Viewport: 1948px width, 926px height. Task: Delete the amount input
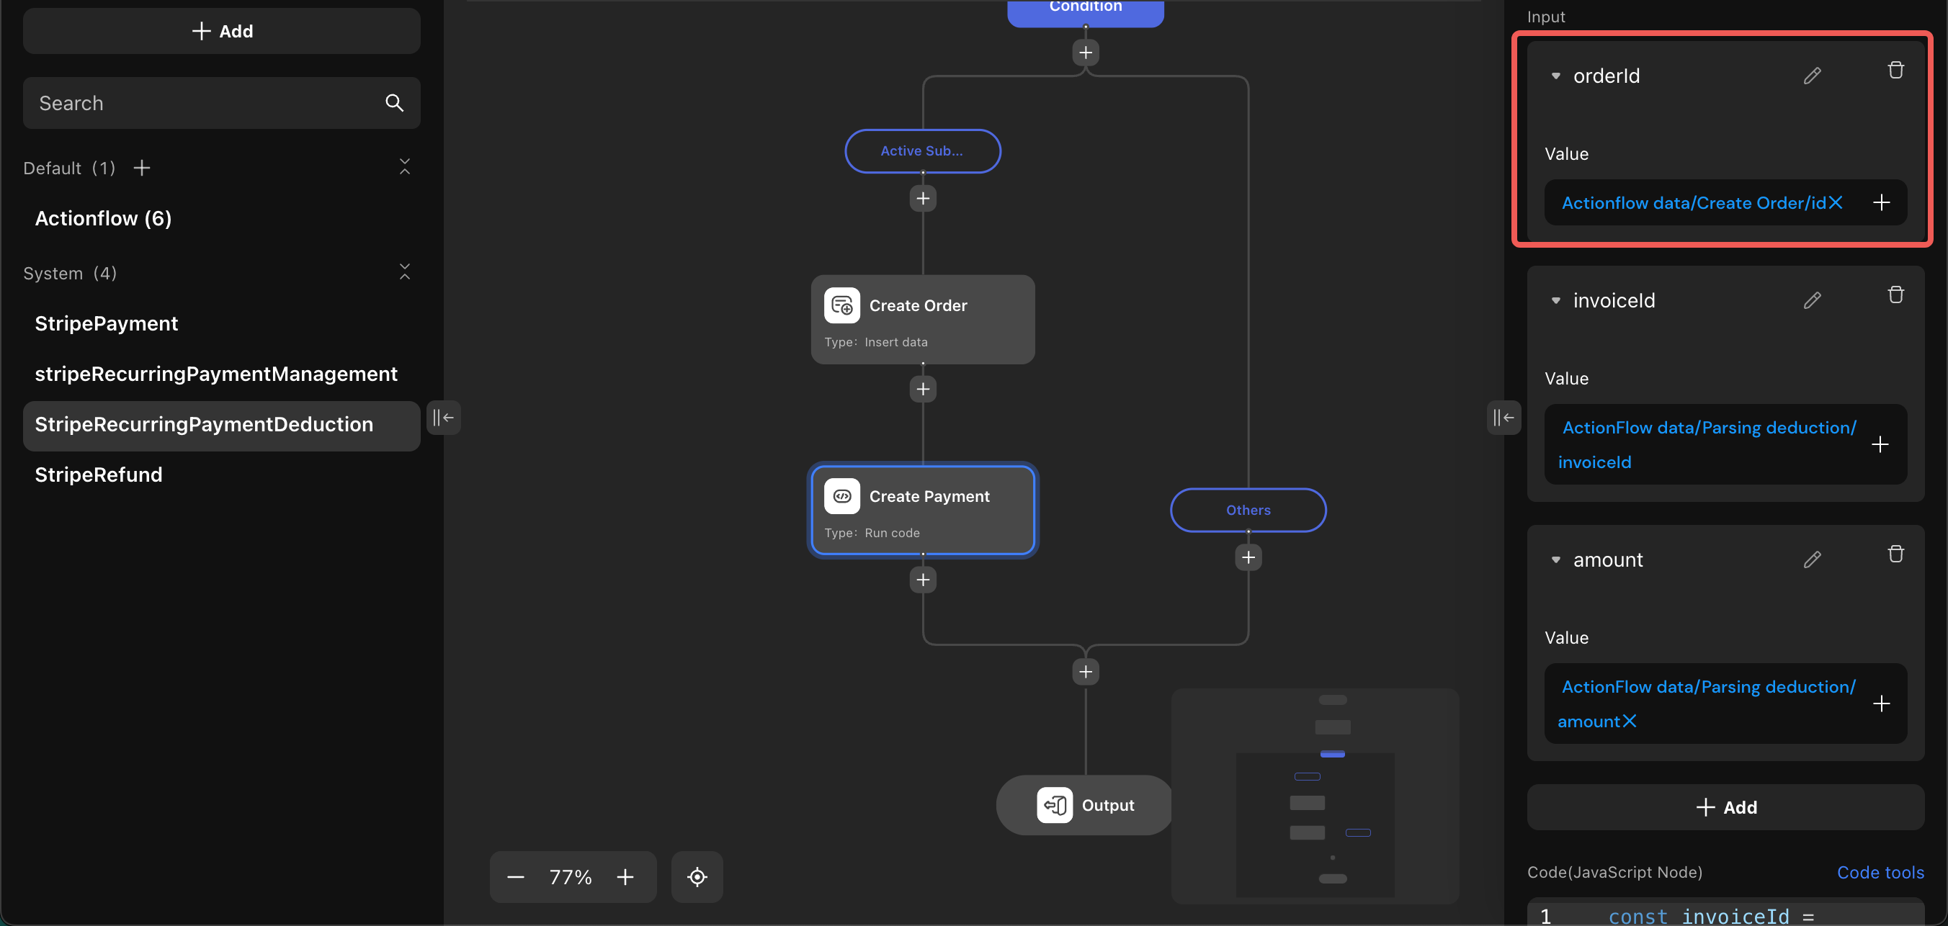click(1895, 554)
